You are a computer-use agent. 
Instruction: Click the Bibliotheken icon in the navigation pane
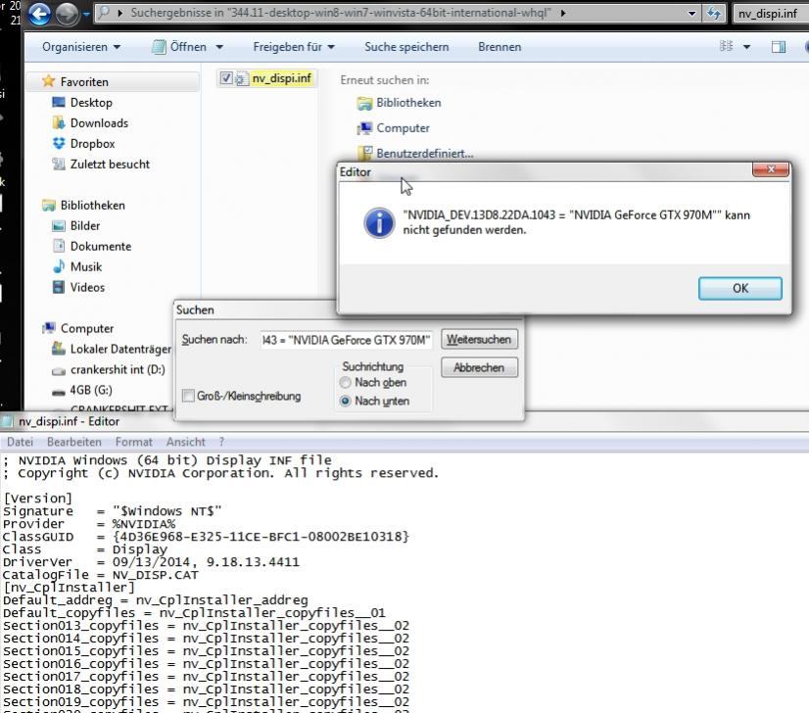49,206
